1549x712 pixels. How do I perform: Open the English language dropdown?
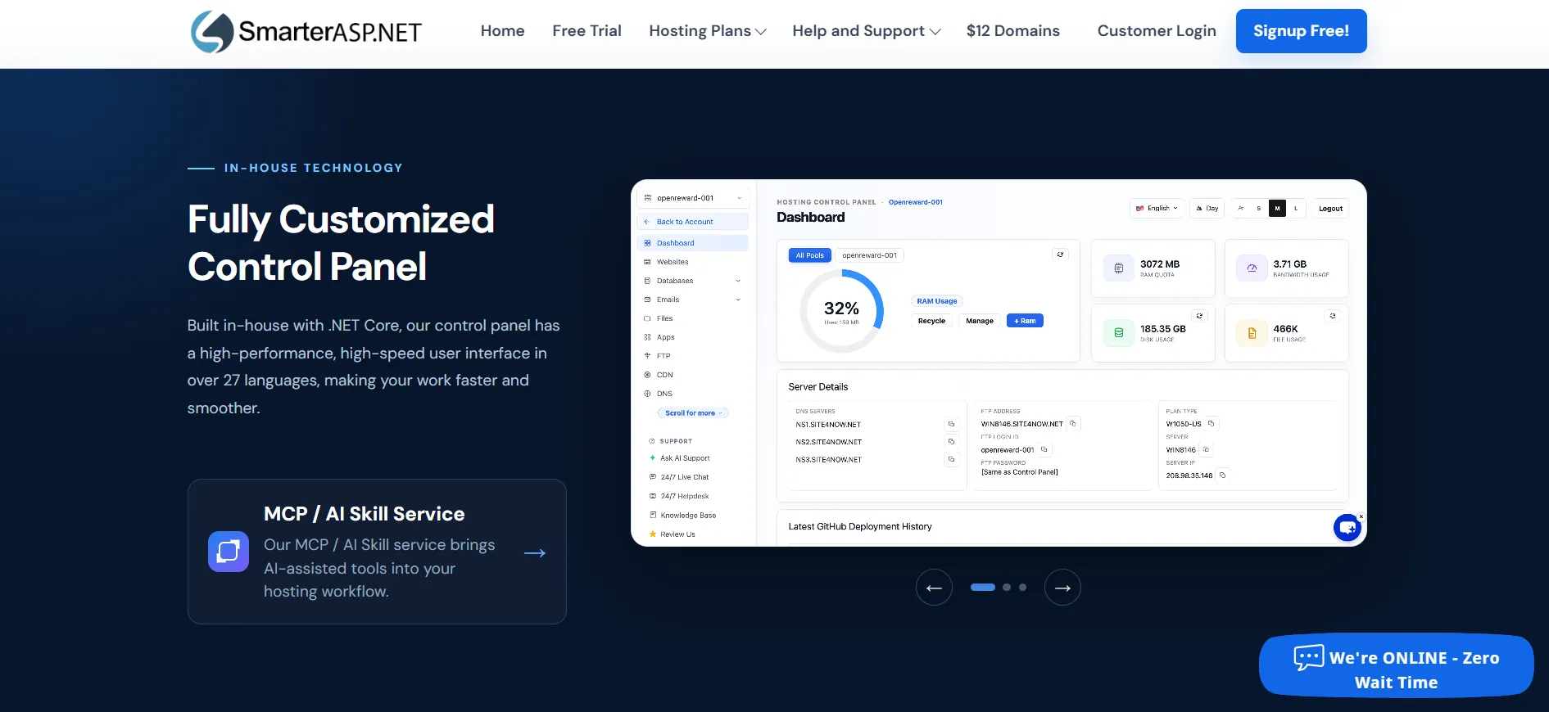coord(1157,208)
